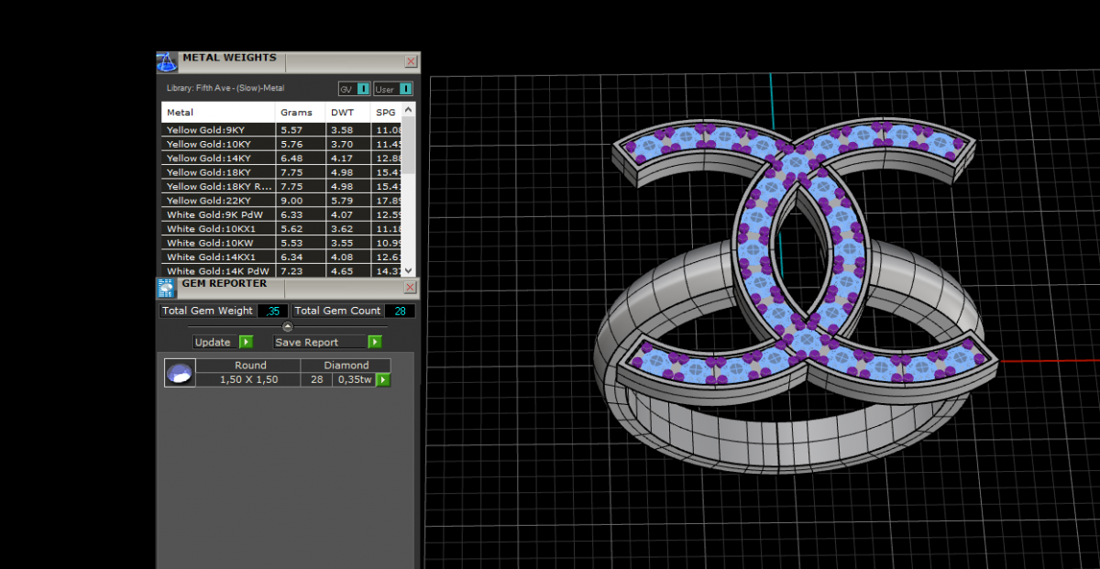Collapse the Gem Reporter summary with round arrow

point(288,326)
